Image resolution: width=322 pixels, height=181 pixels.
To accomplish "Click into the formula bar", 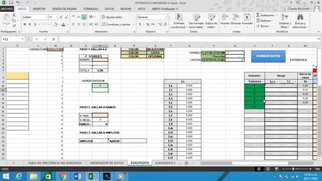I will 188,39.
